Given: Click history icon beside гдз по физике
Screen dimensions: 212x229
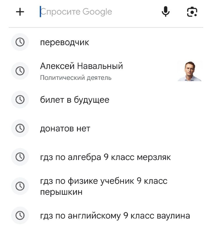Looking at the screenshot, I should (20, 186).
